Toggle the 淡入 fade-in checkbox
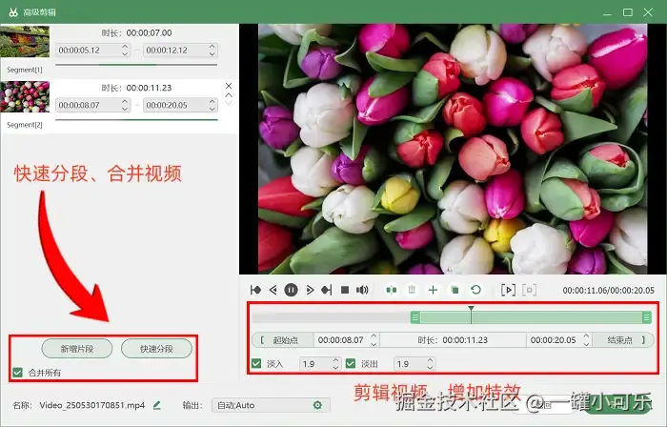The image size is (667, 427). (x=256, y=364)
